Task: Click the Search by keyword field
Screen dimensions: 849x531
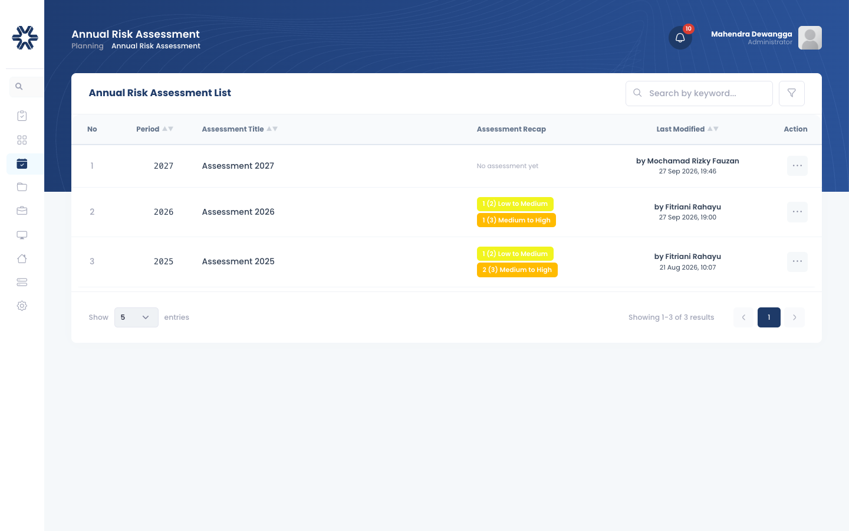Action: tap(699, 93)
